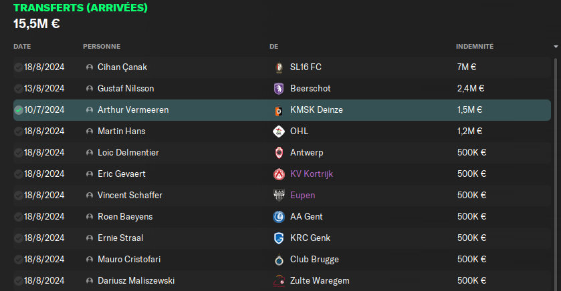Image resolution: width=561 pixels, height=291 pixels.
Task: Sort by the INDEMNITÉ column header
Action: coord(475,47)
